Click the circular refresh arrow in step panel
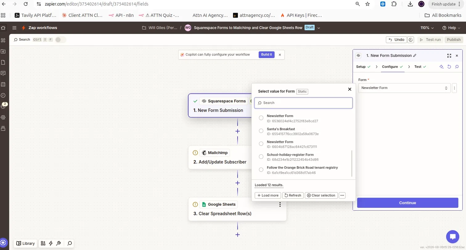This screenshot has width=466, height=250. (449, 67)
